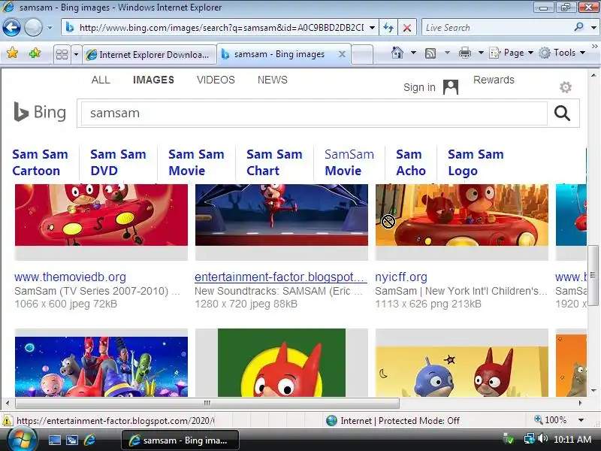The height and width of the screenshot is (451, 601).
Task: Select the Sam Sam Cartoon suggestion
Action: [40, 162]
